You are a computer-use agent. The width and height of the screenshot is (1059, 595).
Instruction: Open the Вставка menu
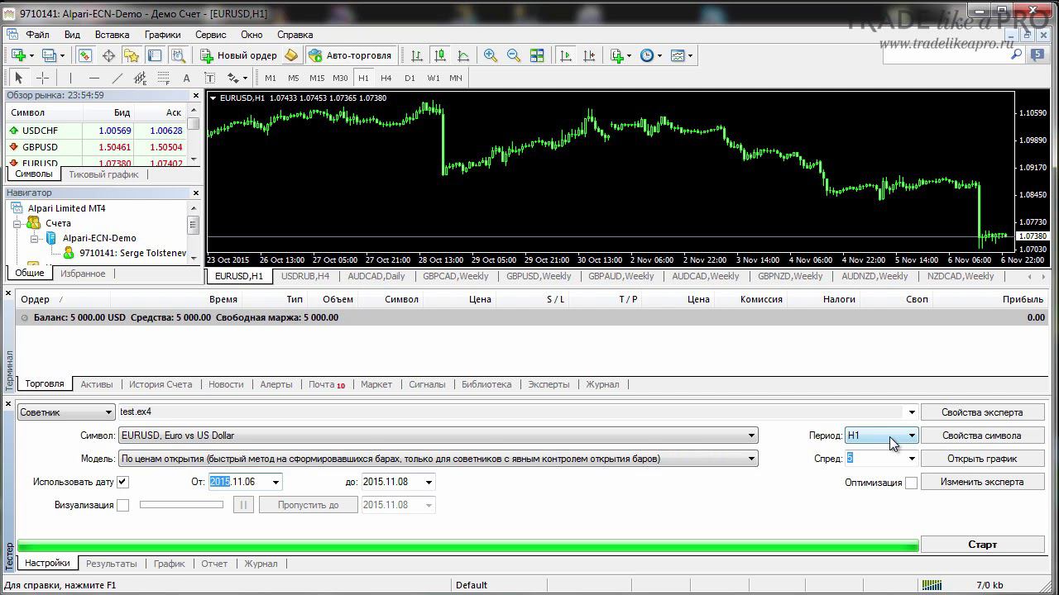tap(112, 35)
